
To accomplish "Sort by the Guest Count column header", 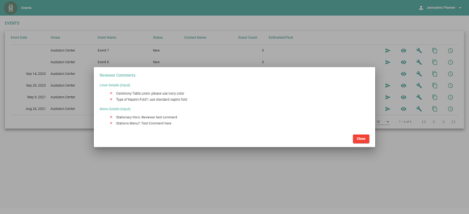I will click(247, 38).
